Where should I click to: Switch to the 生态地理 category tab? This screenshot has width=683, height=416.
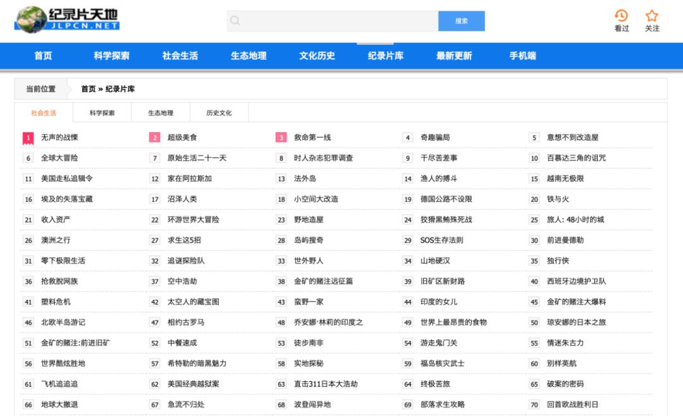click(160, 113)
